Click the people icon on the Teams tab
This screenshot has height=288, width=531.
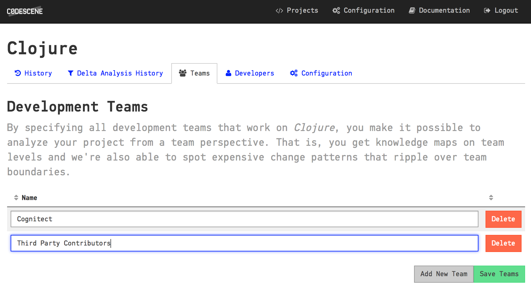pos(183,73)
